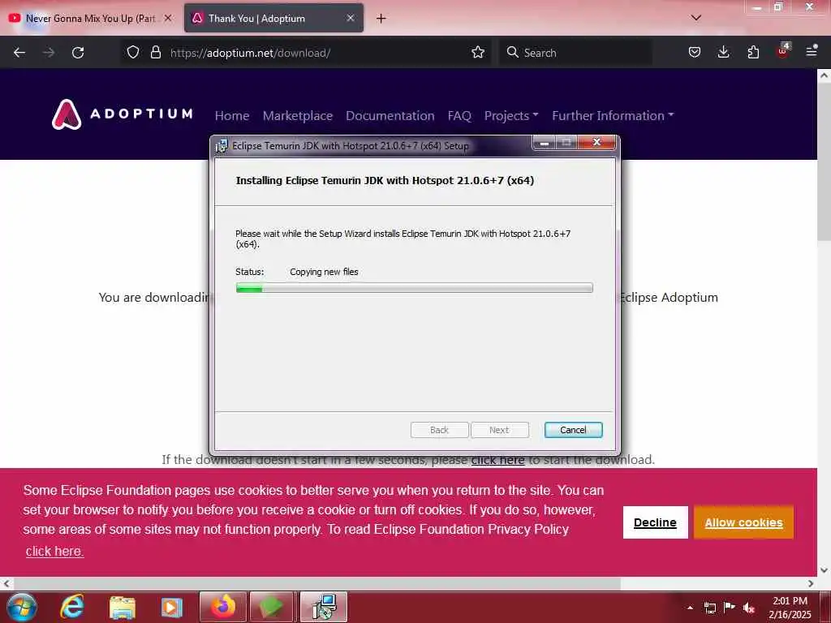This screenshot has height=623, width=831.
Task: Click the horizontal scrollbar thumb
Action: tap(316, 583)
